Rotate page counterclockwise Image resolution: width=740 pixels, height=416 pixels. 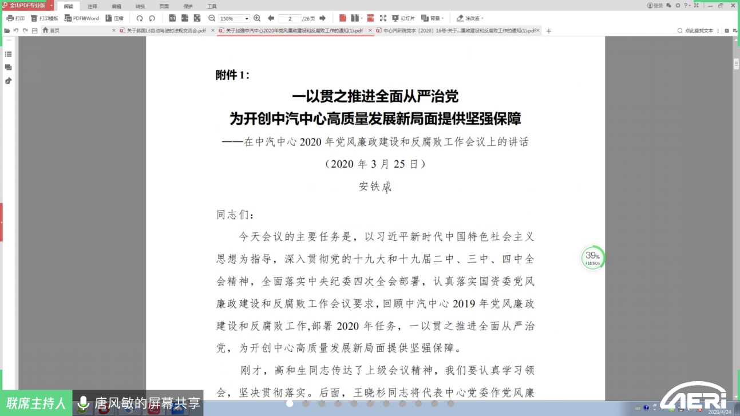click(x=140, y=18)
